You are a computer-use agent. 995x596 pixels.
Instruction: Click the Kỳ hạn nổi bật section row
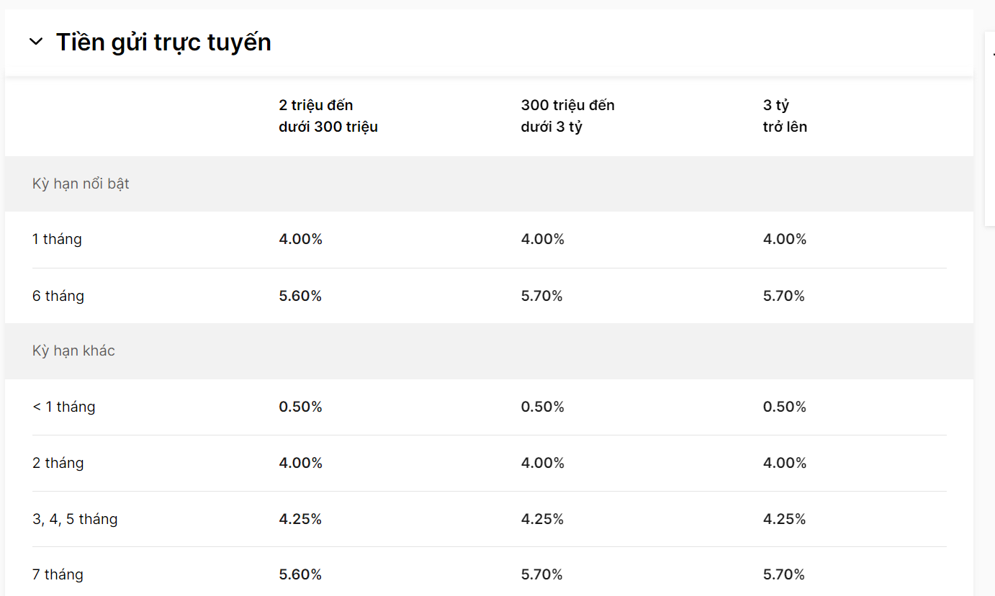(489, 184)
